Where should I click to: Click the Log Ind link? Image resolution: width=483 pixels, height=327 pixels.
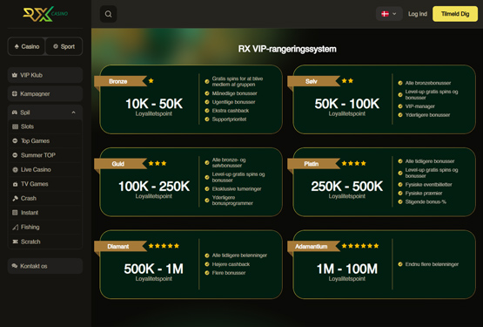coord(418,14)
